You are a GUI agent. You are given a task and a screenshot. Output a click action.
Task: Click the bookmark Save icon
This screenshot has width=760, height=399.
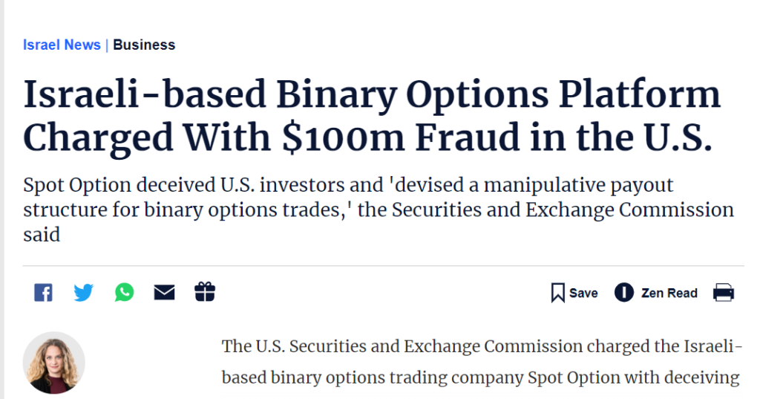click(557, 293)
